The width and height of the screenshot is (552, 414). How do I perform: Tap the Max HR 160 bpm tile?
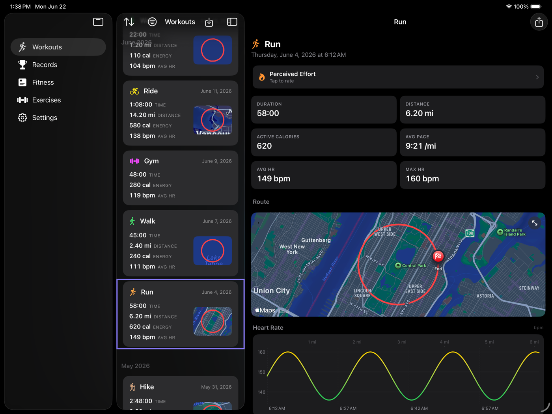tap(473, 175)
